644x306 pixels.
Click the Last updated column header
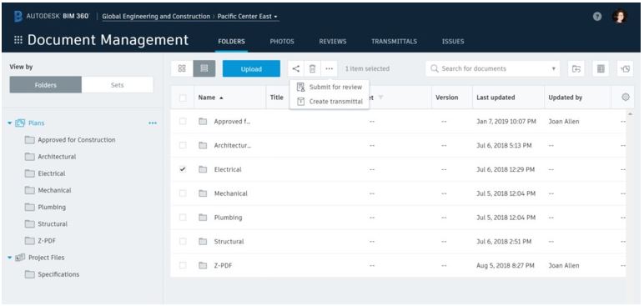pyautogui.click(x=496, y=98)
